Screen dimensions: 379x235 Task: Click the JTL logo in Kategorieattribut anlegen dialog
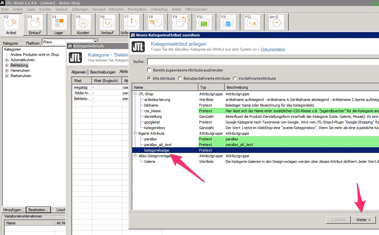coord(138,46)
